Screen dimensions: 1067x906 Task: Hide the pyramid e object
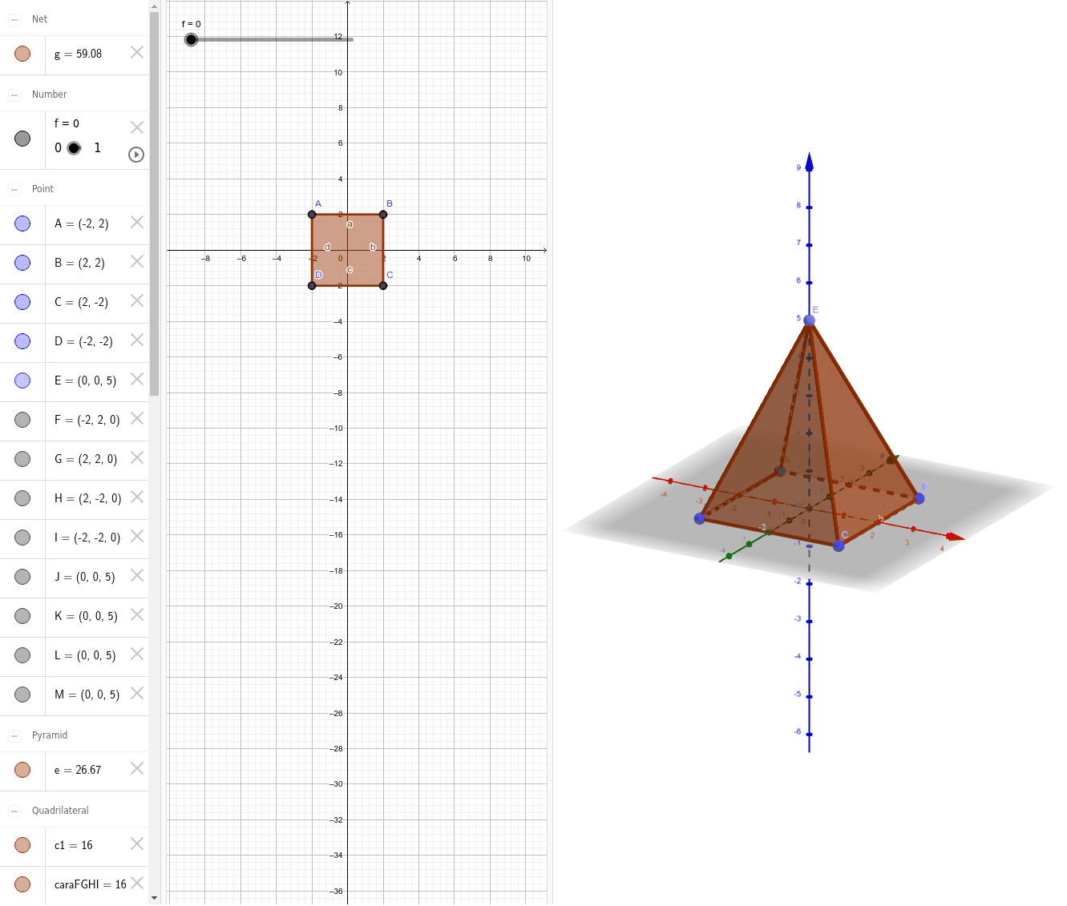click(x=22, y=770)
